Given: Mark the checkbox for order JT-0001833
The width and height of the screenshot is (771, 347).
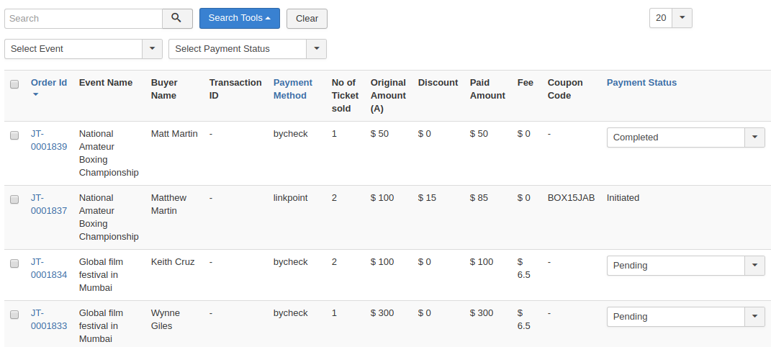Looking at the screenshot, I should coord(14,315).
